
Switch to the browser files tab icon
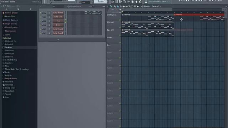click(18, 9)
